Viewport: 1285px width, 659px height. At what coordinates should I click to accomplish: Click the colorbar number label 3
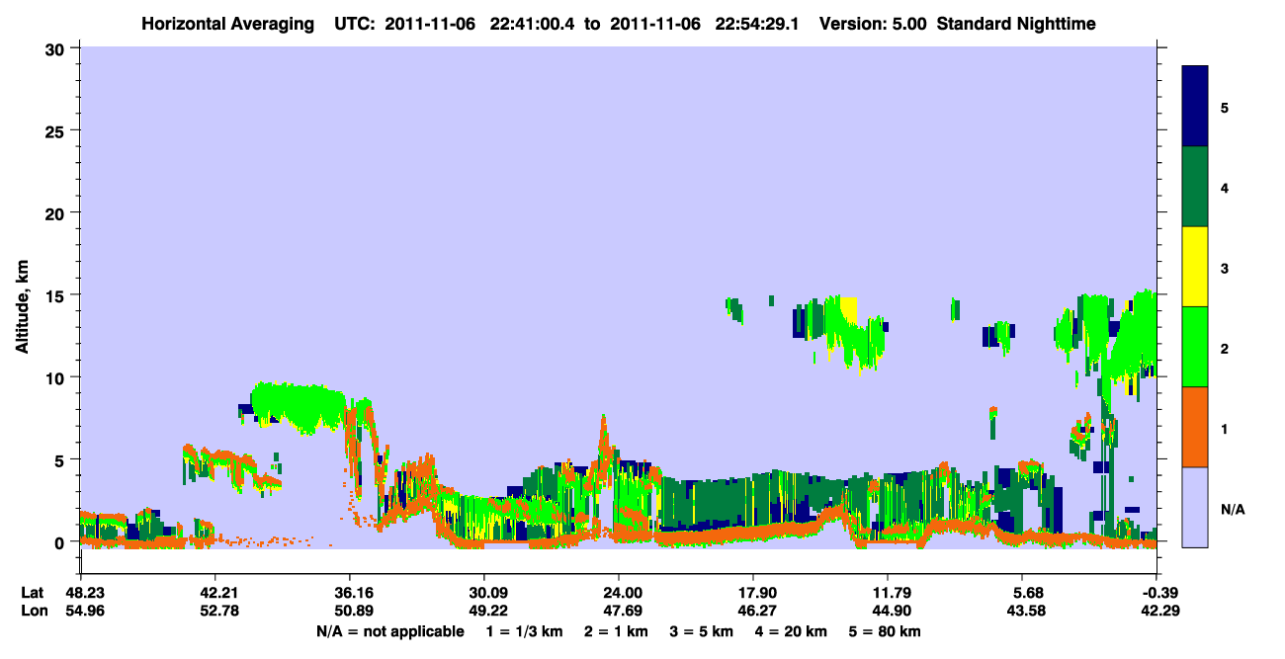1224,268
